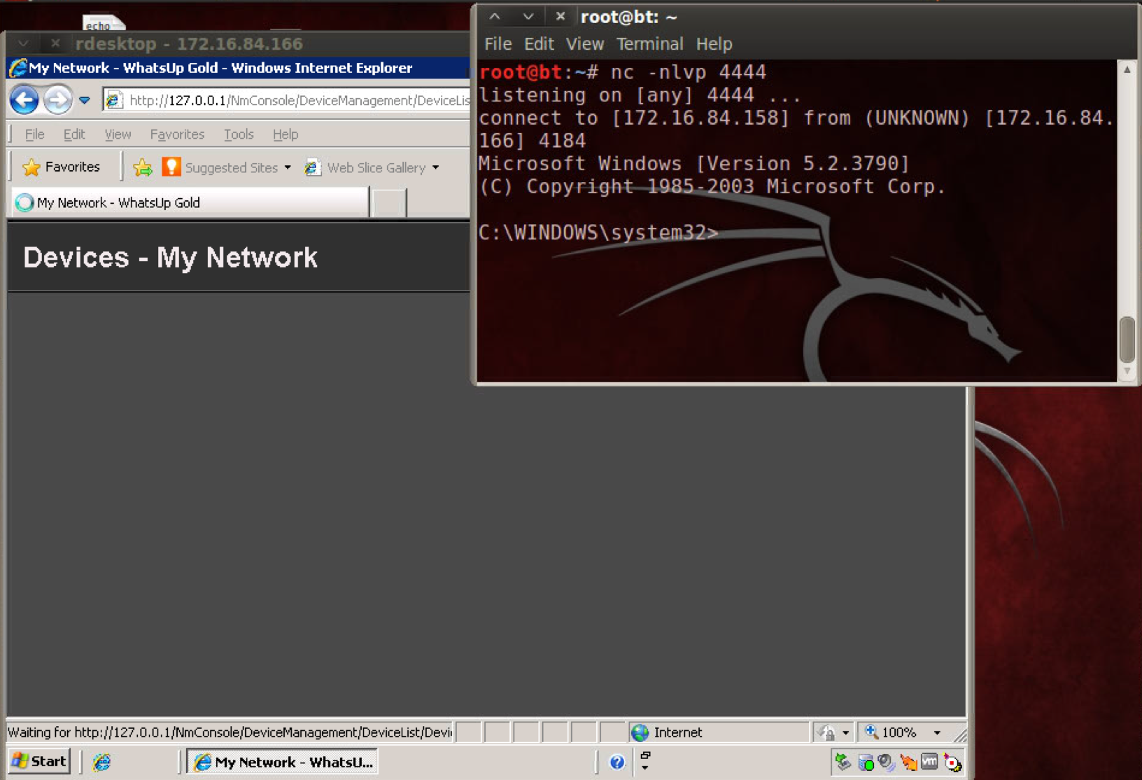The width and height of the screenshot is (1142, 780).
Task: Close the rdesktop window with the X
Action: 55,43
